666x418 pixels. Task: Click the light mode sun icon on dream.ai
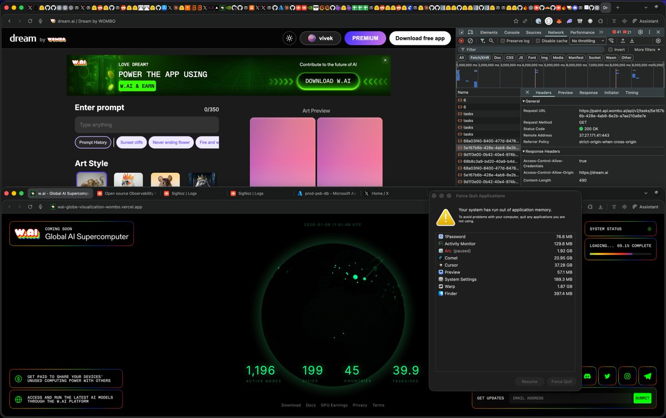click(289, 38)
